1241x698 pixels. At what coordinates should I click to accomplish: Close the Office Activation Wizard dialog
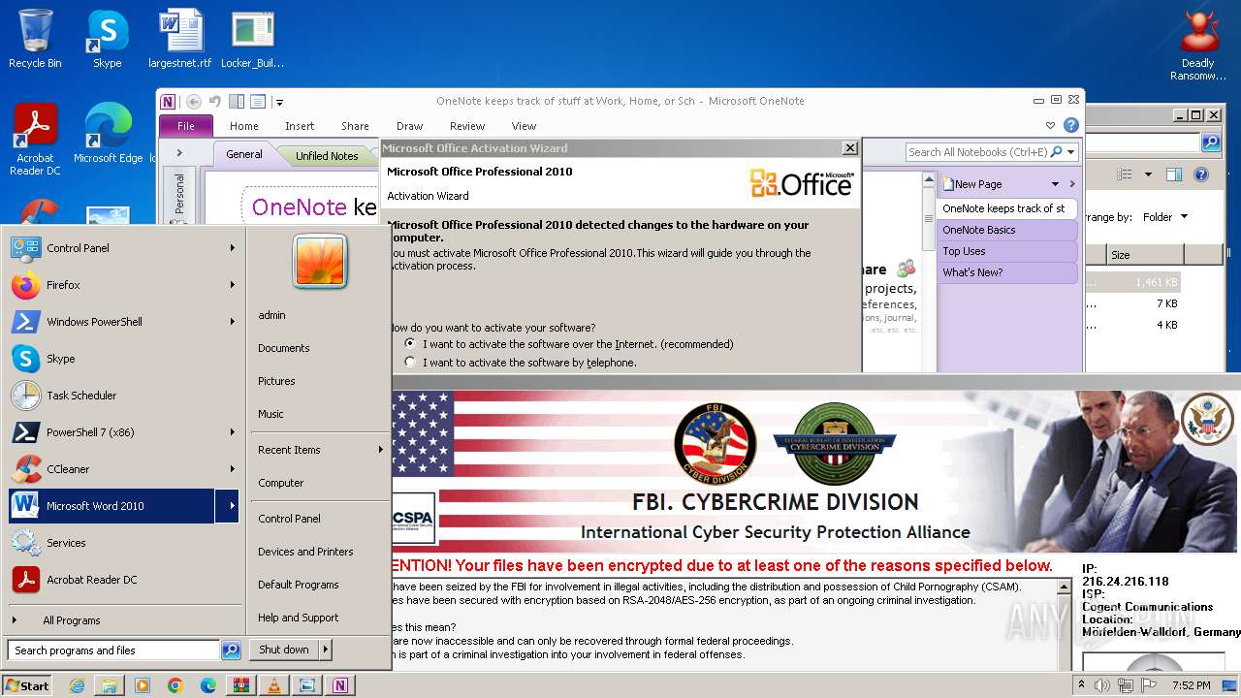tap(850, 148)
